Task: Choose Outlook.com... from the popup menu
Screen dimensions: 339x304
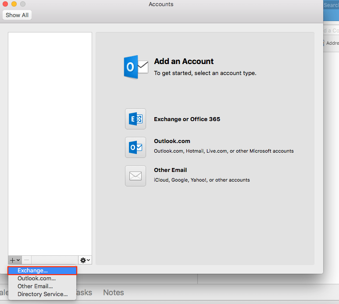Action: pyautogui.click(x=43, y=278)
